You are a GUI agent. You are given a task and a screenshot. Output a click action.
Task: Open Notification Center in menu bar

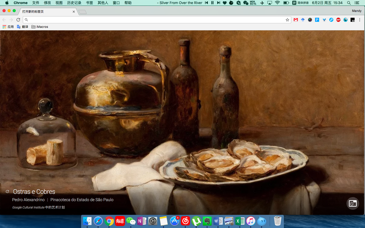(357, 3)
